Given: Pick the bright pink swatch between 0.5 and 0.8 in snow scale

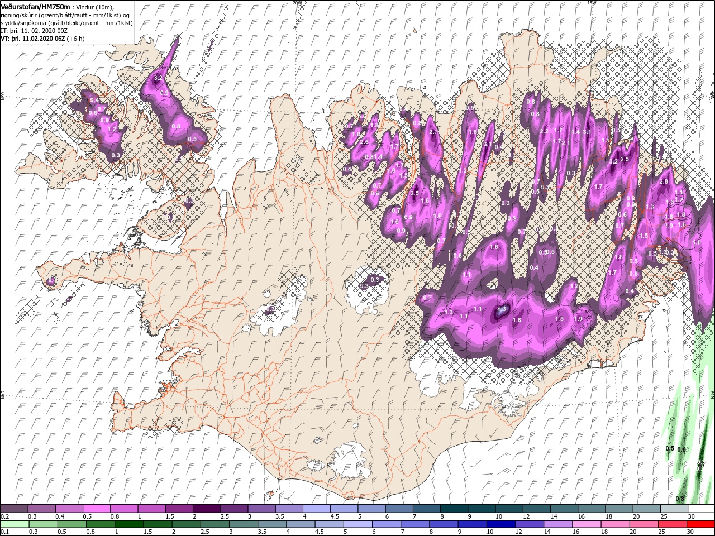Looking at the screenshot, I should point(97,508).
